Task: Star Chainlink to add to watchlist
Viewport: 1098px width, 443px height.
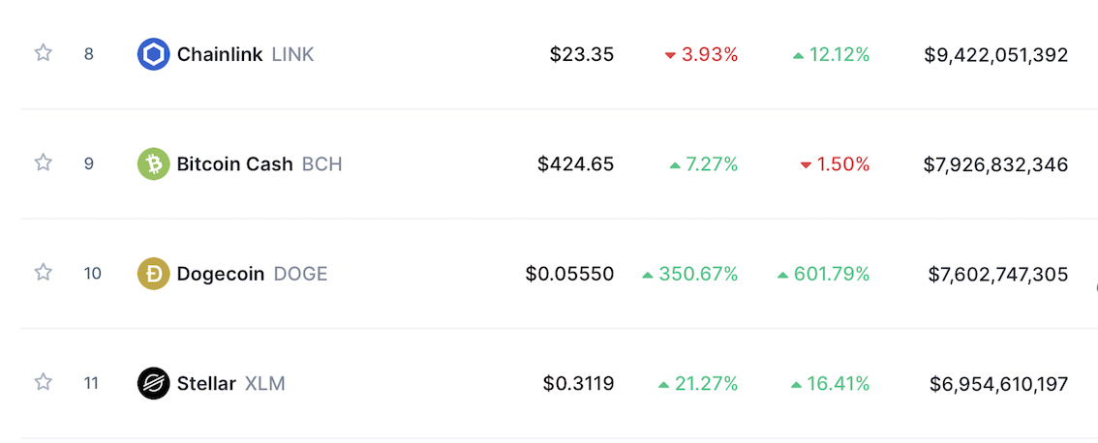Action: (x=44, y=53)
